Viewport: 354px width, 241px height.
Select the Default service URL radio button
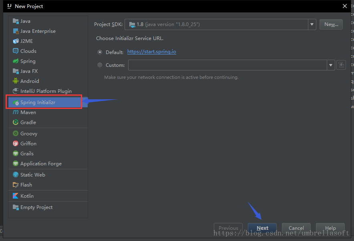[100, 52]
